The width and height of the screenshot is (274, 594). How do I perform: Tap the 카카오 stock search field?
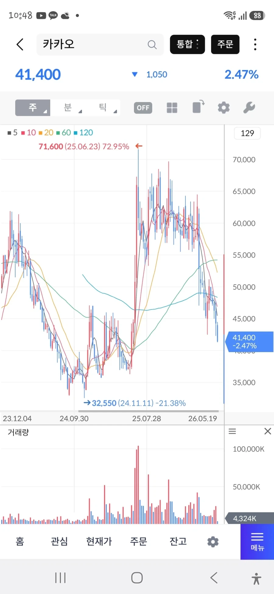point(100,44)
